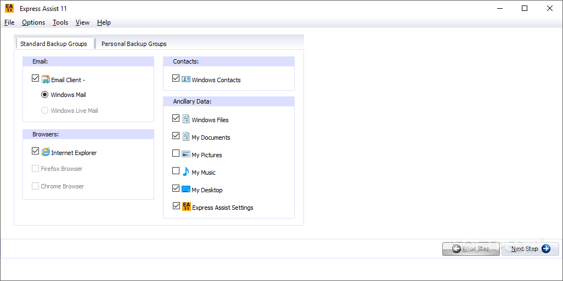Click the Express Assist Settings EA icon
Screen dimensions: 563x281
(x=187, y=207)
